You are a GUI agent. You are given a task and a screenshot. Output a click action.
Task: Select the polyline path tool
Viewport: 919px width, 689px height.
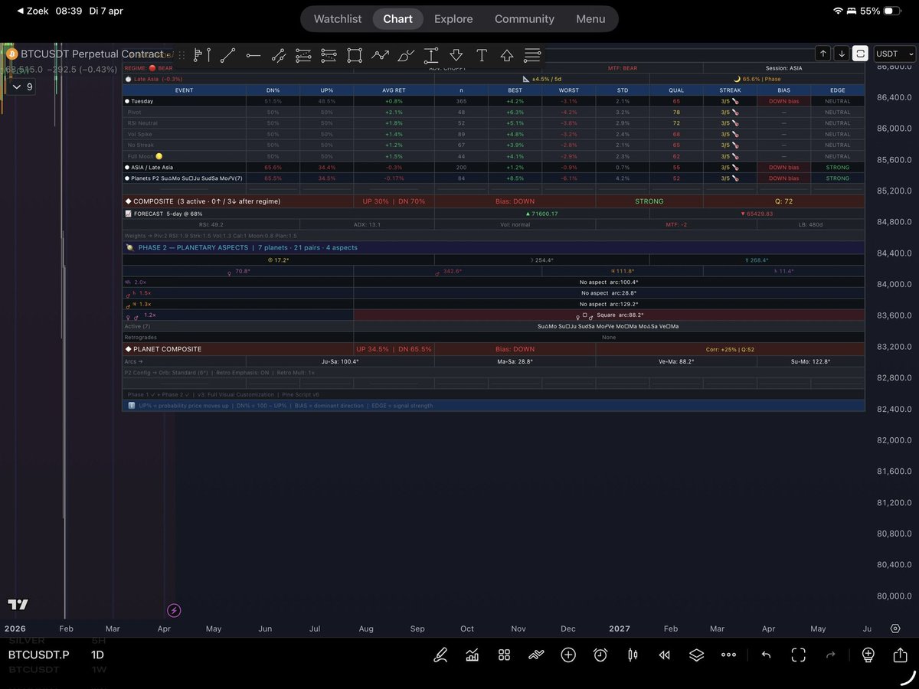(x=380, y=55)
